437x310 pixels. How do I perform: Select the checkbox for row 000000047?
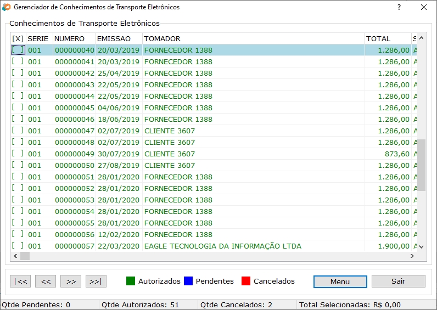click(18, 131)
